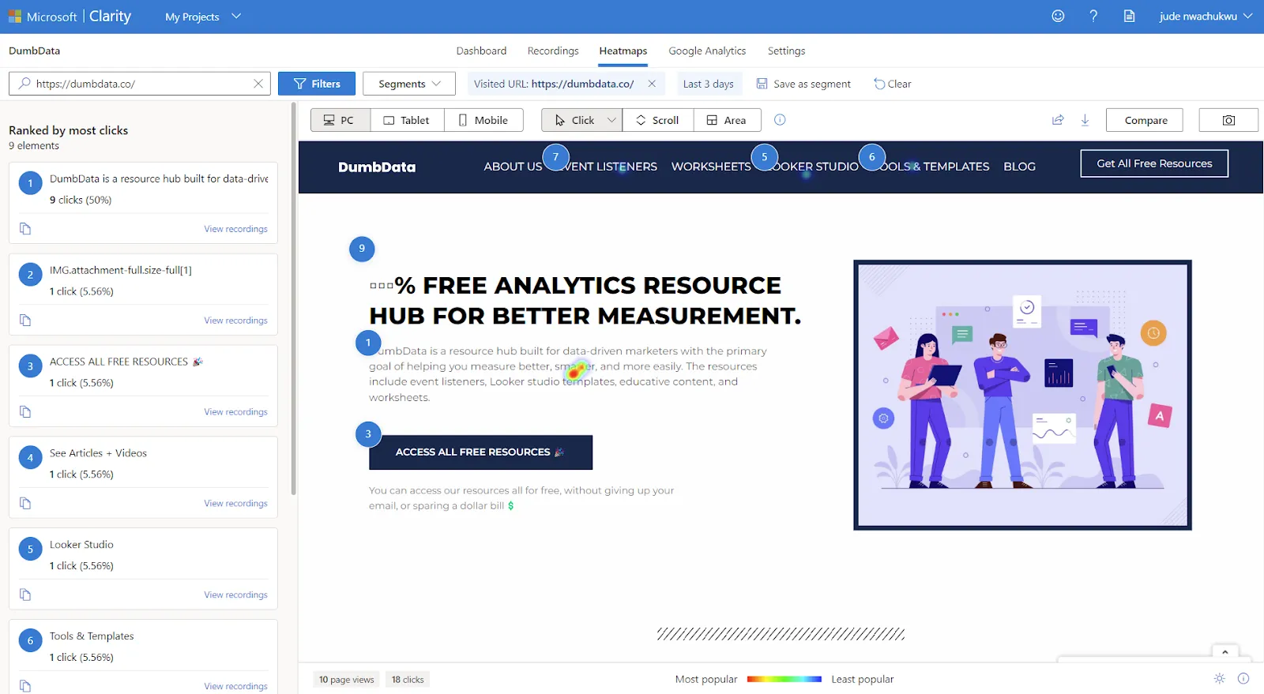1264x694 pixels.
Task: Select heatmap marker 3 above Access button
Action: click(368, 434)
